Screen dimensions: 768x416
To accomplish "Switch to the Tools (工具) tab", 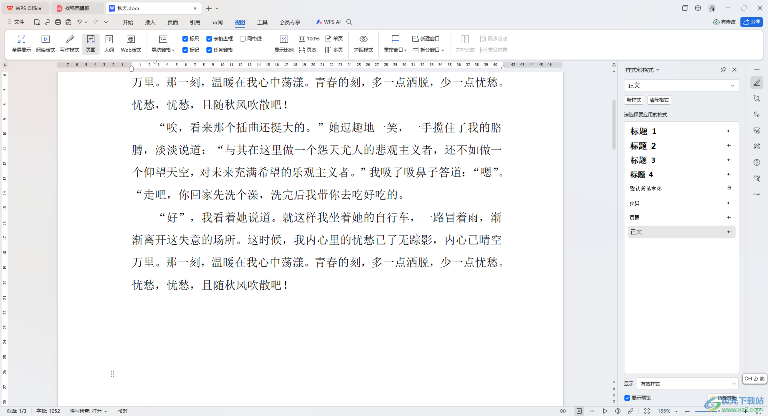I will click(262, 22).
